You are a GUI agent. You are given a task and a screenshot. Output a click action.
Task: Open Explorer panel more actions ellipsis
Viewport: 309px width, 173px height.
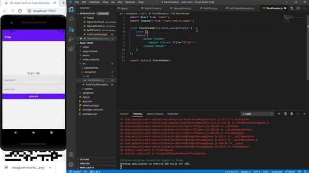112,8
